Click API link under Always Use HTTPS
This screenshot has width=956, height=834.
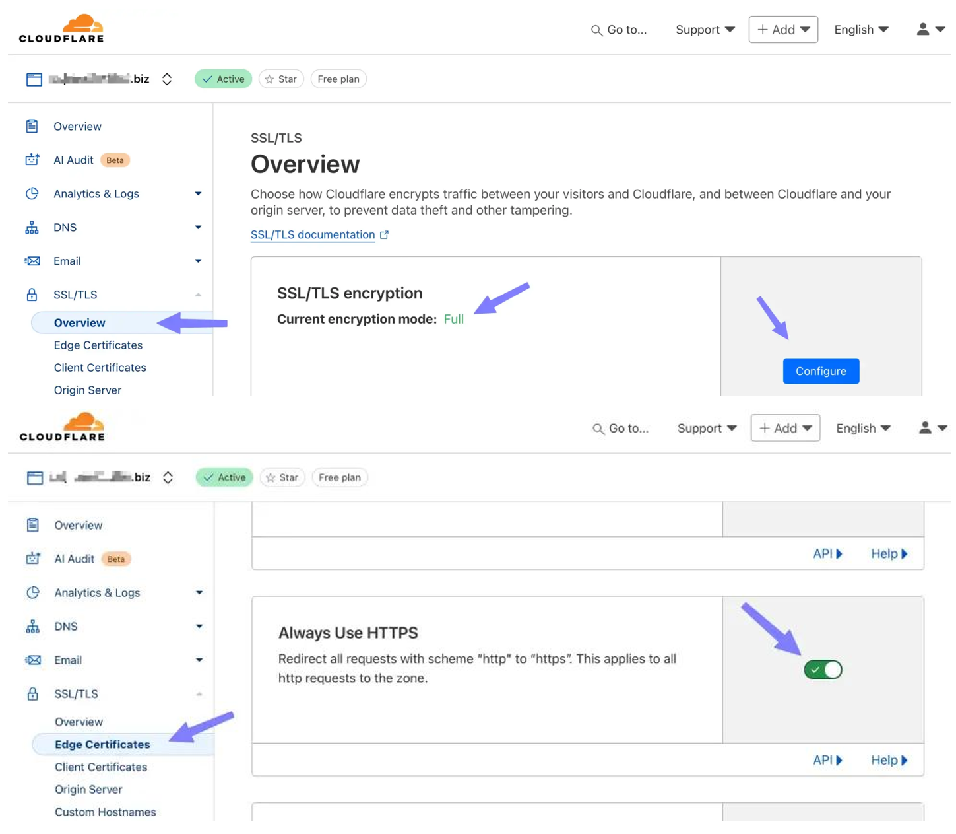[x=827, y=760]
